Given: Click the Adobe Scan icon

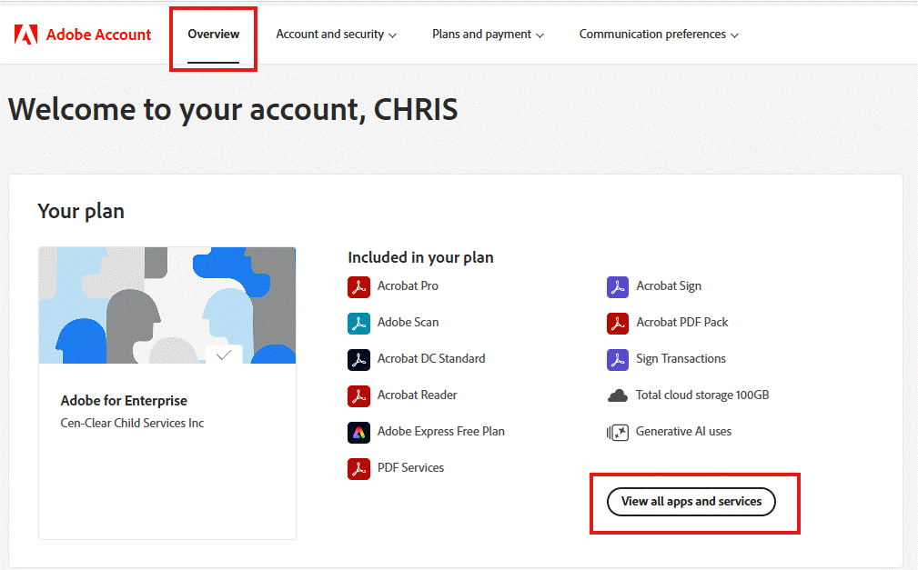Looking at the screenshot, I should [x=358, y=323].
